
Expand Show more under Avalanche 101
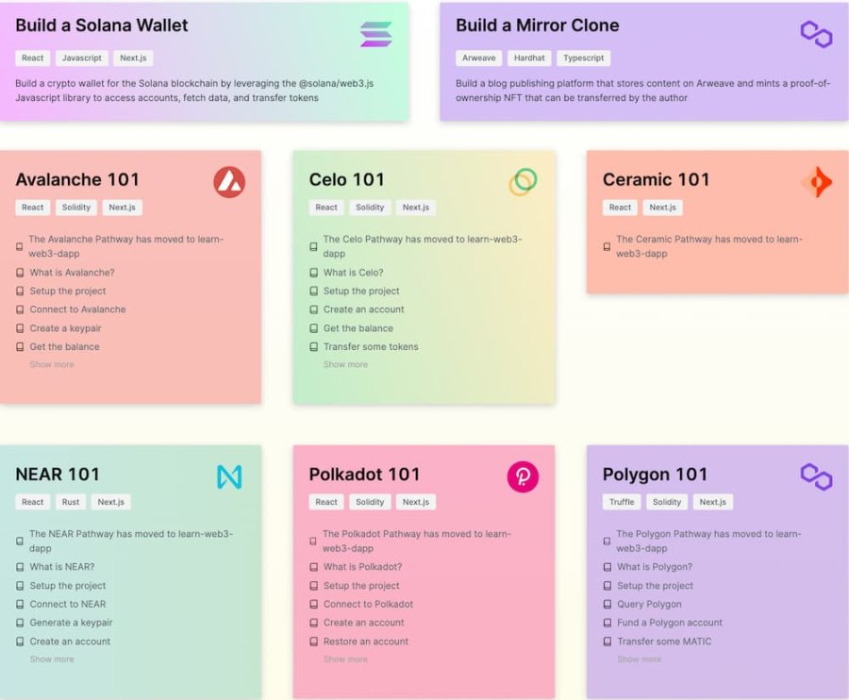click(52, 364)
